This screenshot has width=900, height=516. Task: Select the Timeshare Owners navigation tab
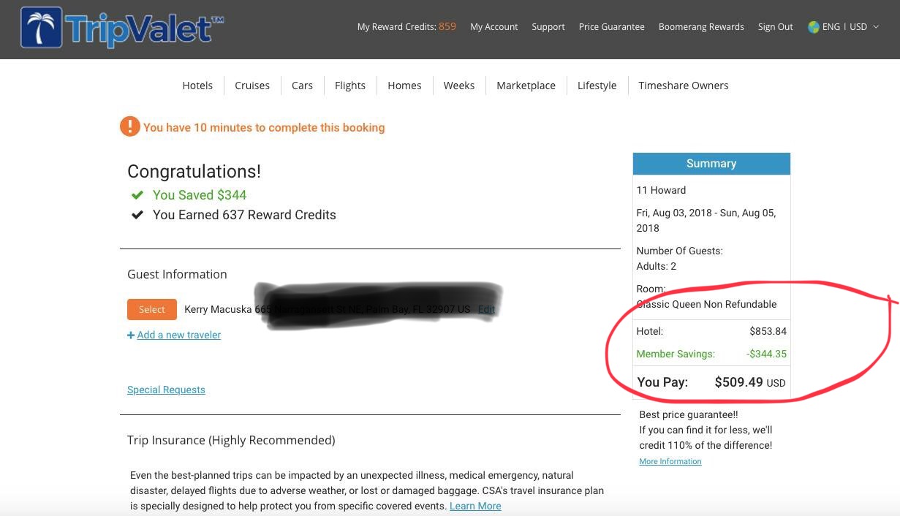(x=683, y=86)
